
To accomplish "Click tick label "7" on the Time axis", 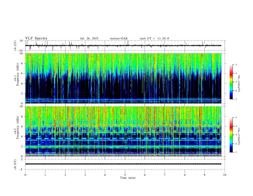I will 165,175.
